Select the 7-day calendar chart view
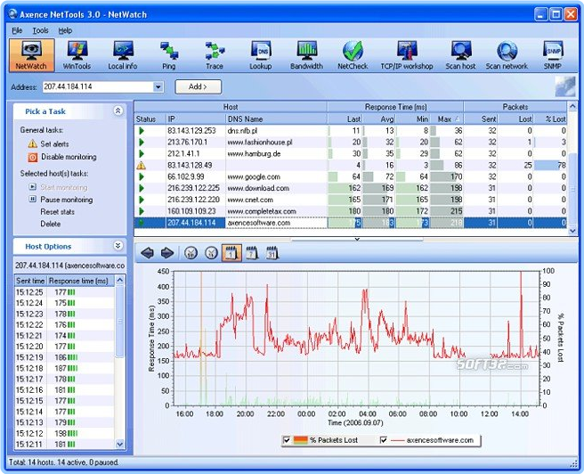This screenshot has width=584, height=474. click(252, 253)
